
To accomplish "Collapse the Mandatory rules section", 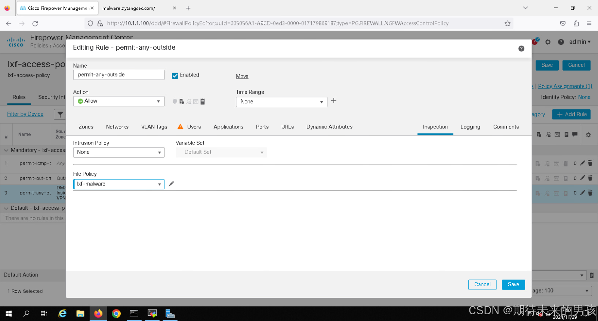I will tap(6, 150).
